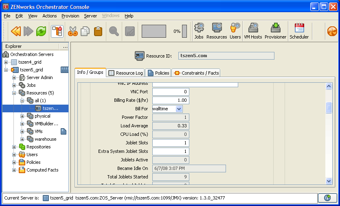Click the Billing Rate ($/hr) field
Viewport: 340px width, 206px height.
click(x=171, y=100)
